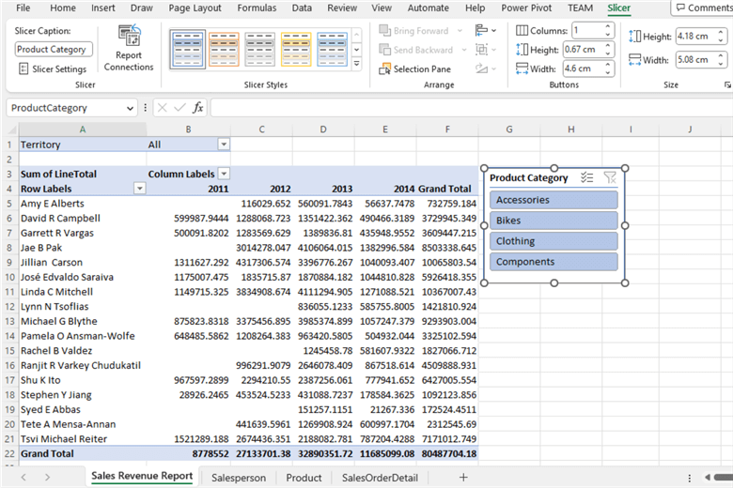Image resolution: width=733 pixels, height=488 pixels.
Task: Click the formula bar input area
Action: (471, 108)
